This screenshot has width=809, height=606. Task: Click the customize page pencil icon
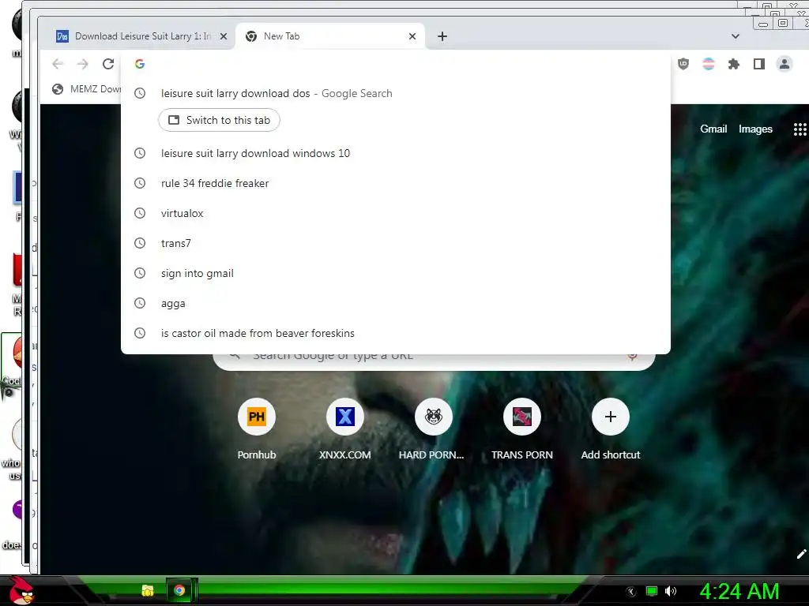(x=801, y=554)
